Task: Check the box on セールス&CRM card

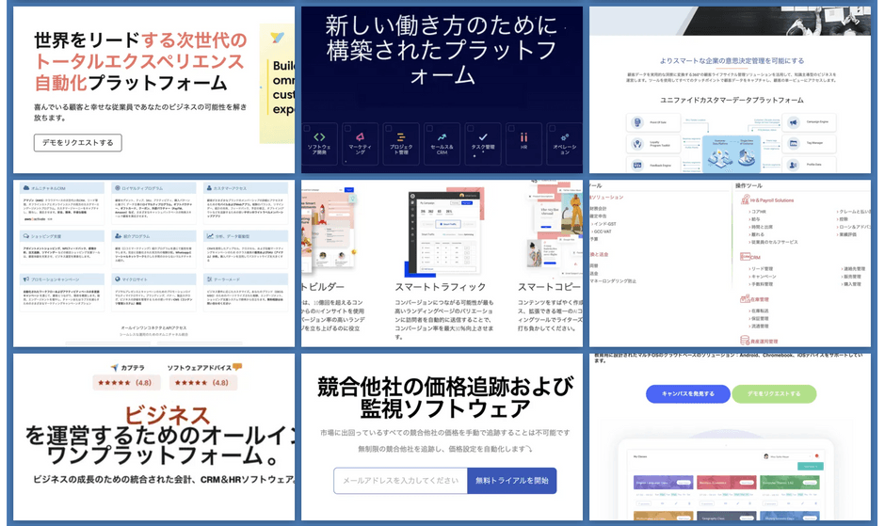Action: [x=429, y=129]
